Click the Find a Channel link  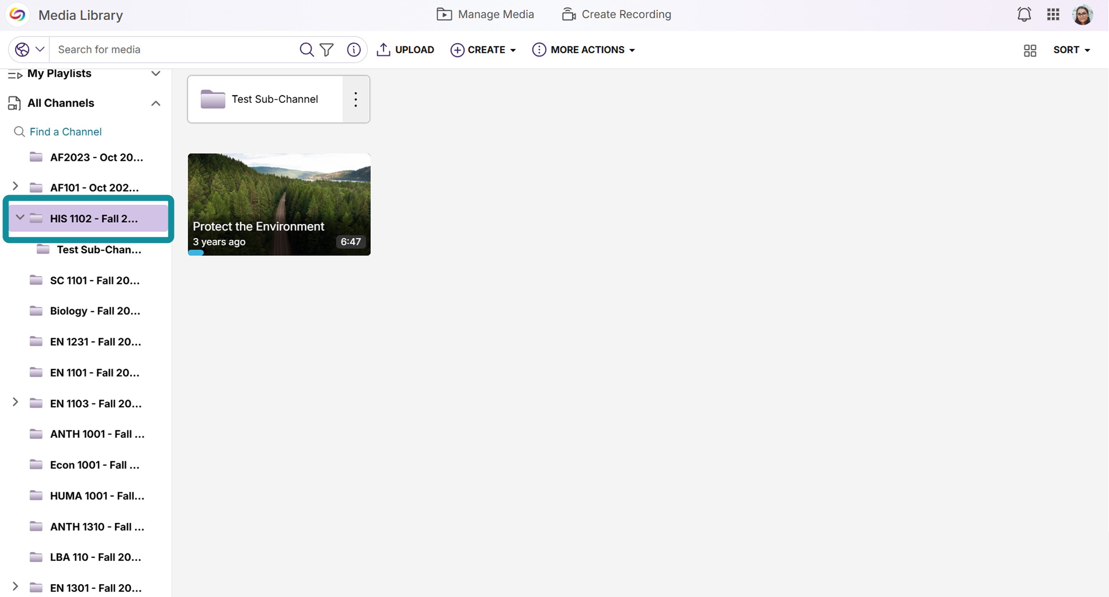(x=65, y=132)
